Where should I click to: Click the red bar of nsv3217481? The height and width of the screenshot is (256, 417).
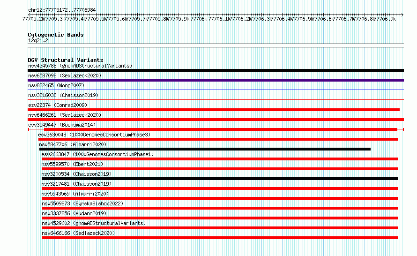coord(220,188)
